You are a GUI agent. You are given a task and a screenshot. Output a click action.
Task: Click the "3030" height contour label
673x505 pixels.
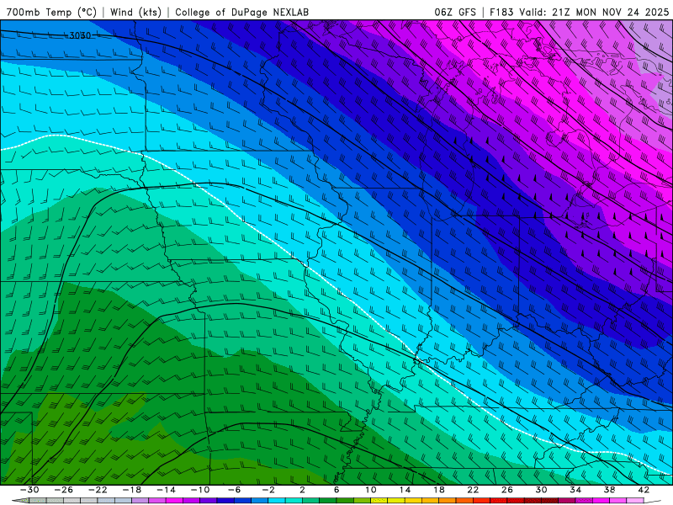coord(80,35)
